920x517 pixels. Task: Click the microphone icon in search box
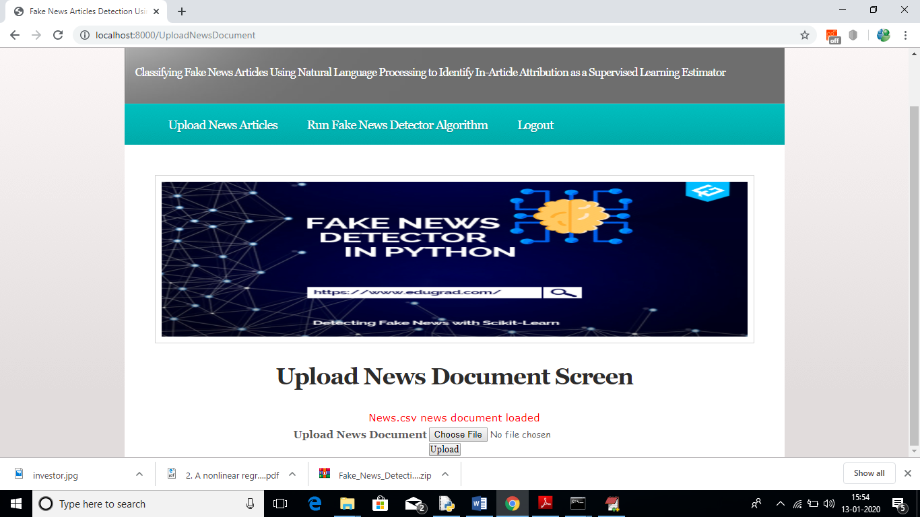[x=250, y=504]
